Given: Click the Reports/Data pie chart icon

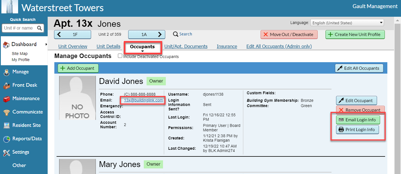Looking at the screenshot, I should [x=6, y=139].
